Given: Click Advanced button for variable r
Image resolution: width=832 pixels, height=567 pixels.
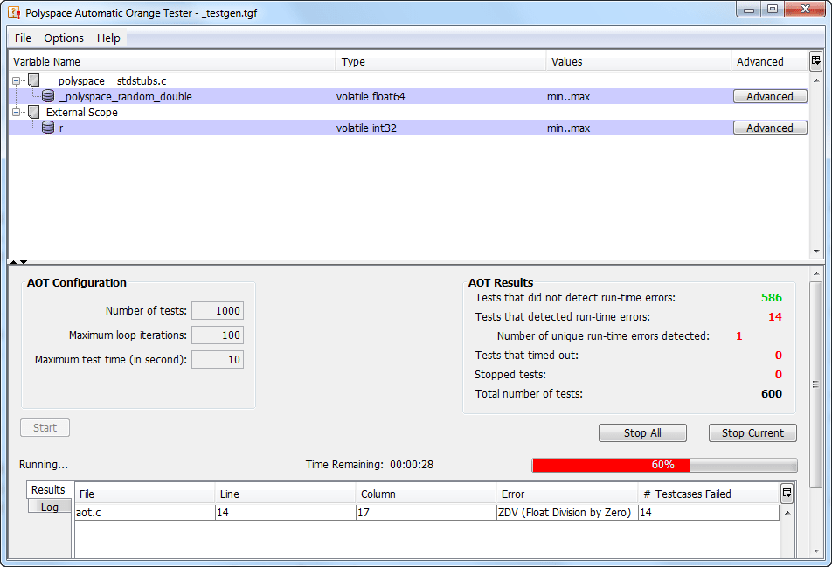Looking at the screenshot, I should coord(770,128).
